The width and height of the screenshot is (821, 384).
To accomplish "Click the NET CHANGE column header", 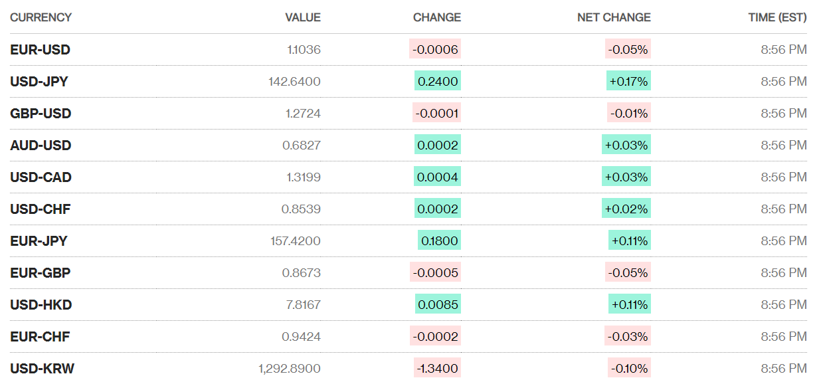I will click(x=614, y=17).
